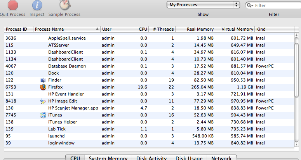Select the Finder icon in the process list

(x=43, y=80)
